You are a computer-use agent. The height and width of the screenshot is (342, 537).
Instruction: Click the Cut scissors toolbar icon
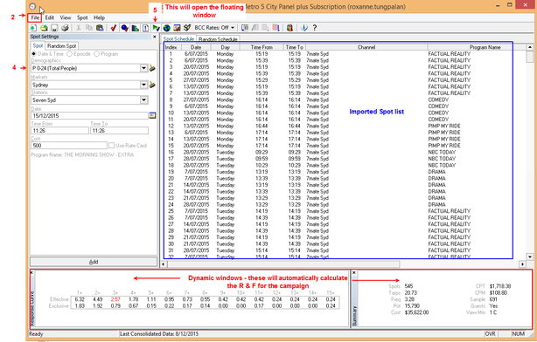79,28
